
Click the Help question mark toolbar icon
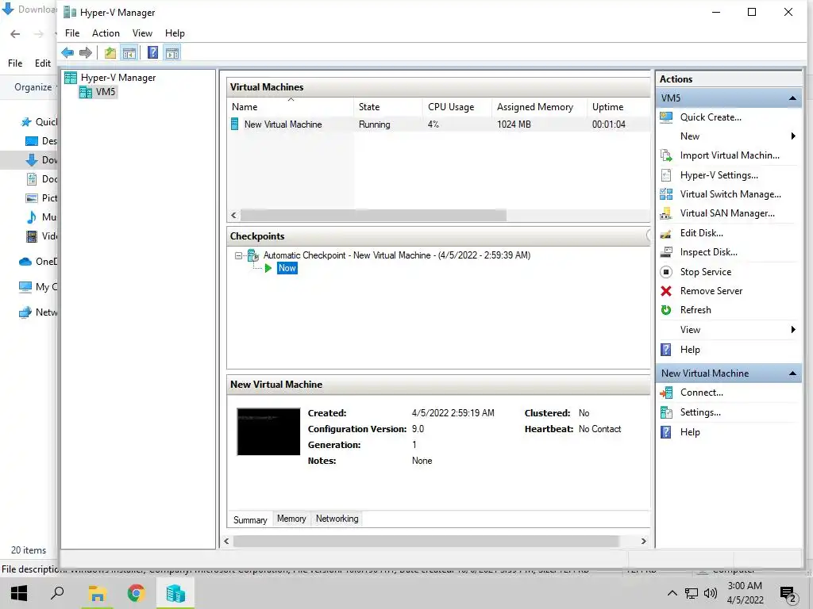click(x=152, y=52)
